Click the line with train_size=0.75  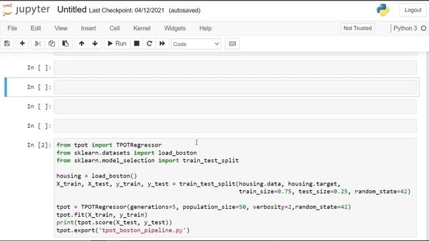tap(324, 191)
